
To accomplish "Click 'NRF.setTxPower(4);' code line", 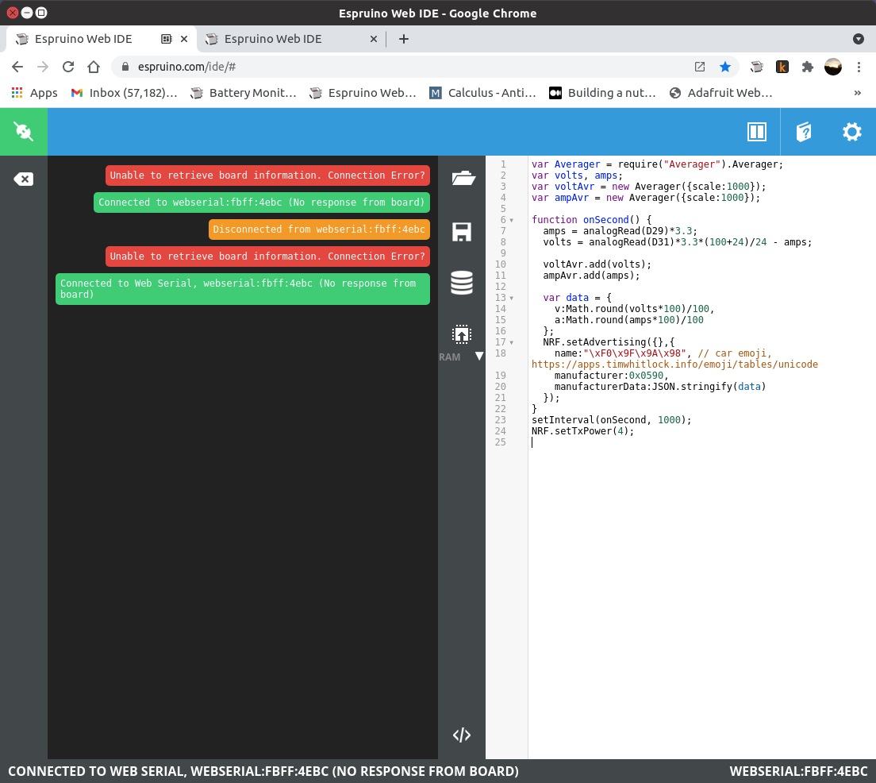I will click(582, 431).
